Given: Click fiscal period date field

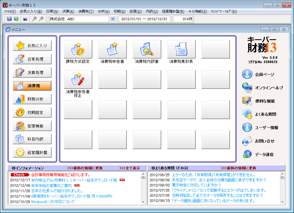Looking at the screenshot, I should click(x=144, y=19).
